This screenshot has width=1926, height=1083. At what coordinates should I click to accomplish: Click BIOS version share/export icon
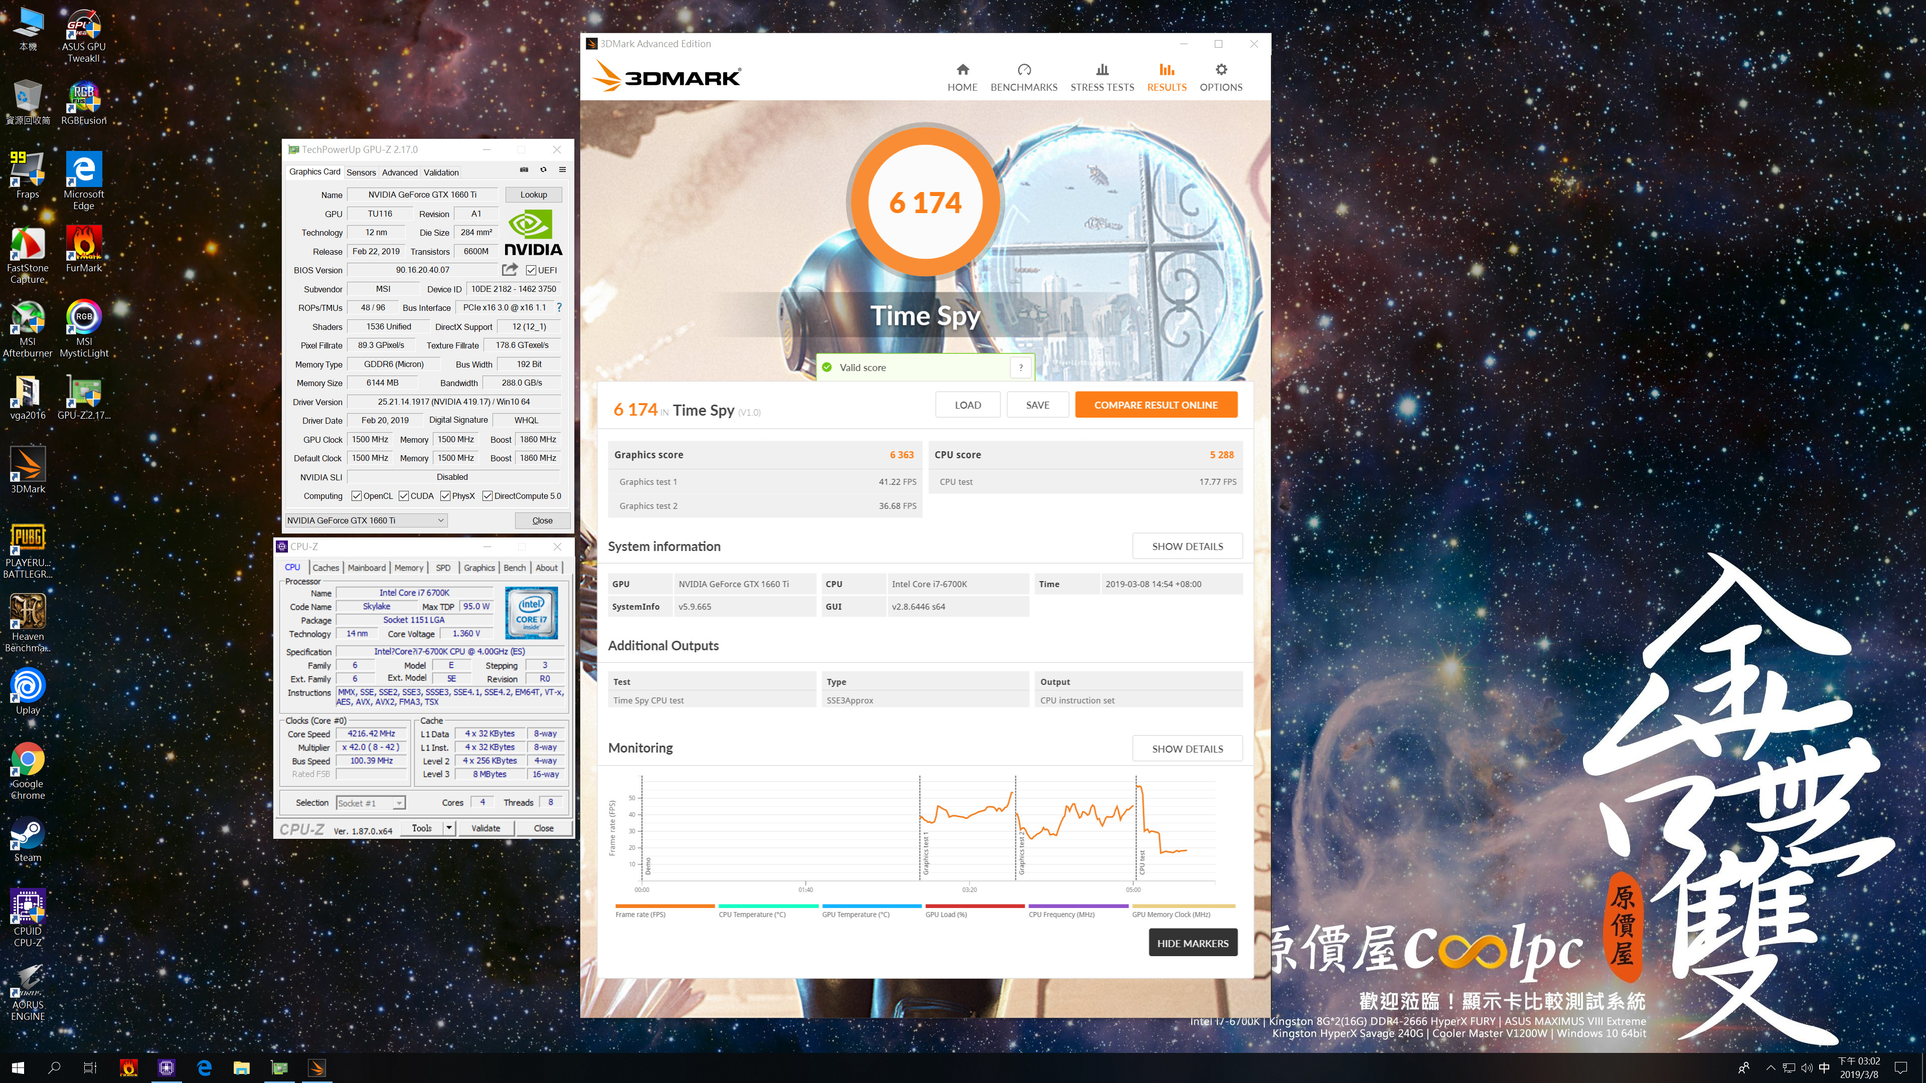point(510,270)
